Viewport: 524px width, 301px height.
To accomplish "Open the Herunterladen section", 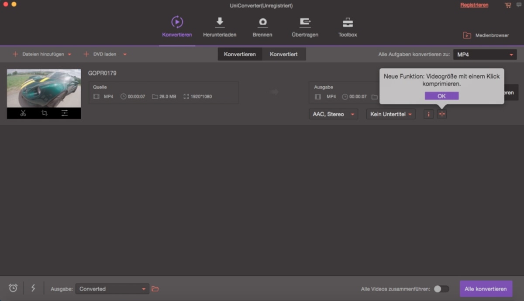I will 220,27.
